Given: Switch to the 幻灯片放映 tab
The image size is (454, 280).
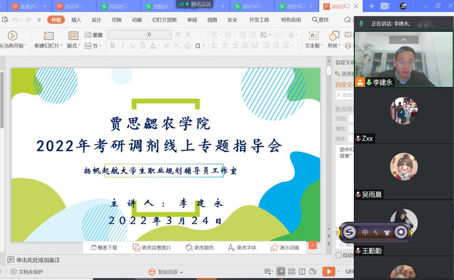Looking at the screenshot, I should (164, 20).
